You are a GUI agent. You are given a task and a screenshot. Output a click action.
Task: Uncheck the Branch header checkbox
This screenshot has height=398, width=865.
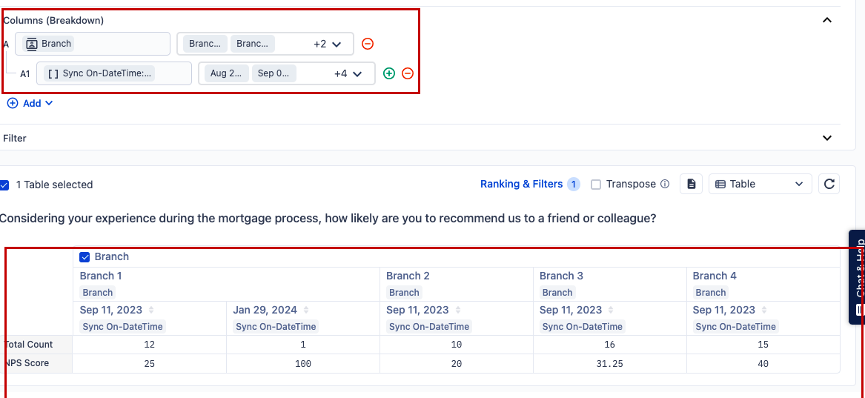pos(84,257)
